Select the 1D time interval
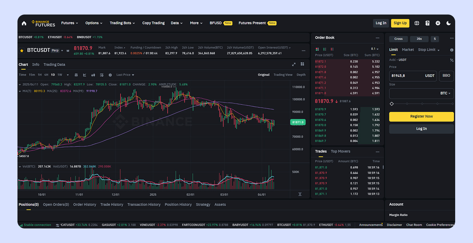Screen dimensions: 473x243 point(53,75)
